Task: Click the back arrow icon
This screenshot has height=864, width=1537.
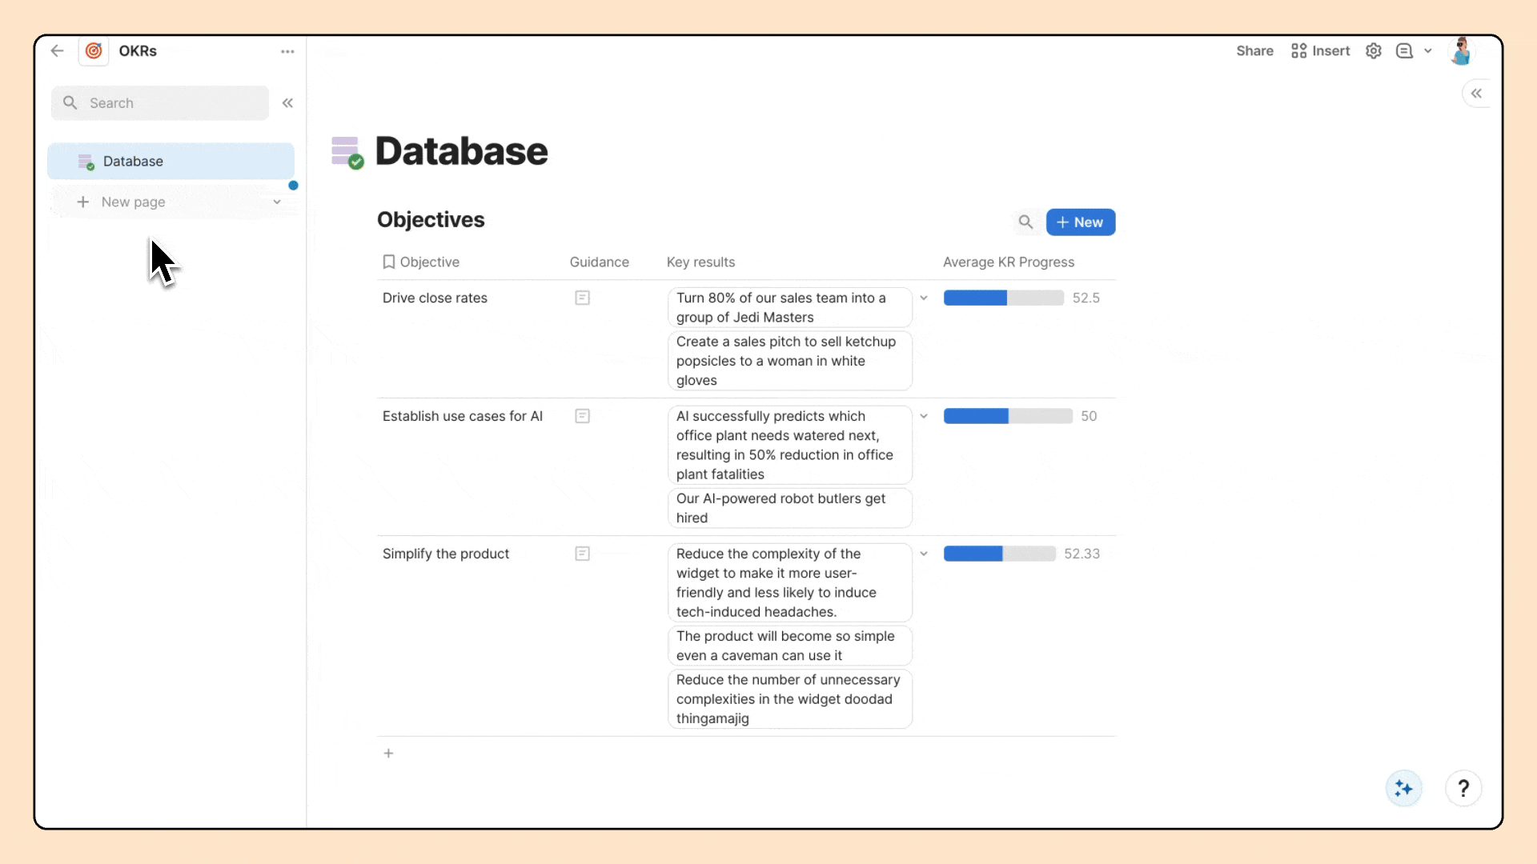Action: coord(57,50)
